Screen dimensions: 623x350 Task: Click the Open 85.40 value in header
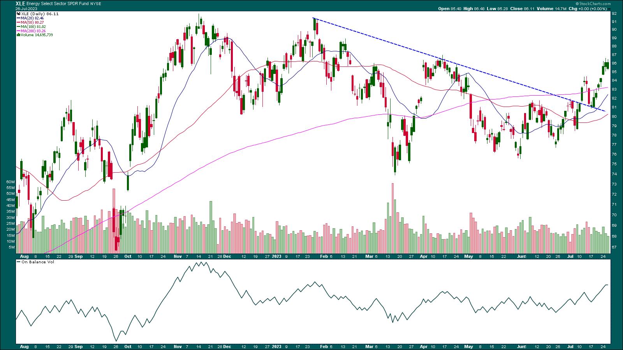(449, 9)
